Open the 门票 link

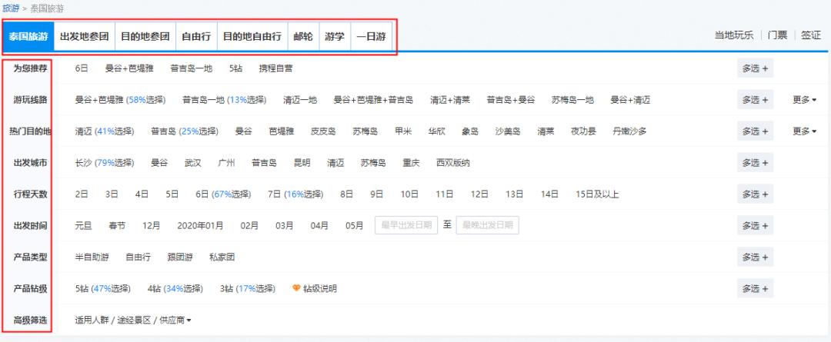[777, 35]
